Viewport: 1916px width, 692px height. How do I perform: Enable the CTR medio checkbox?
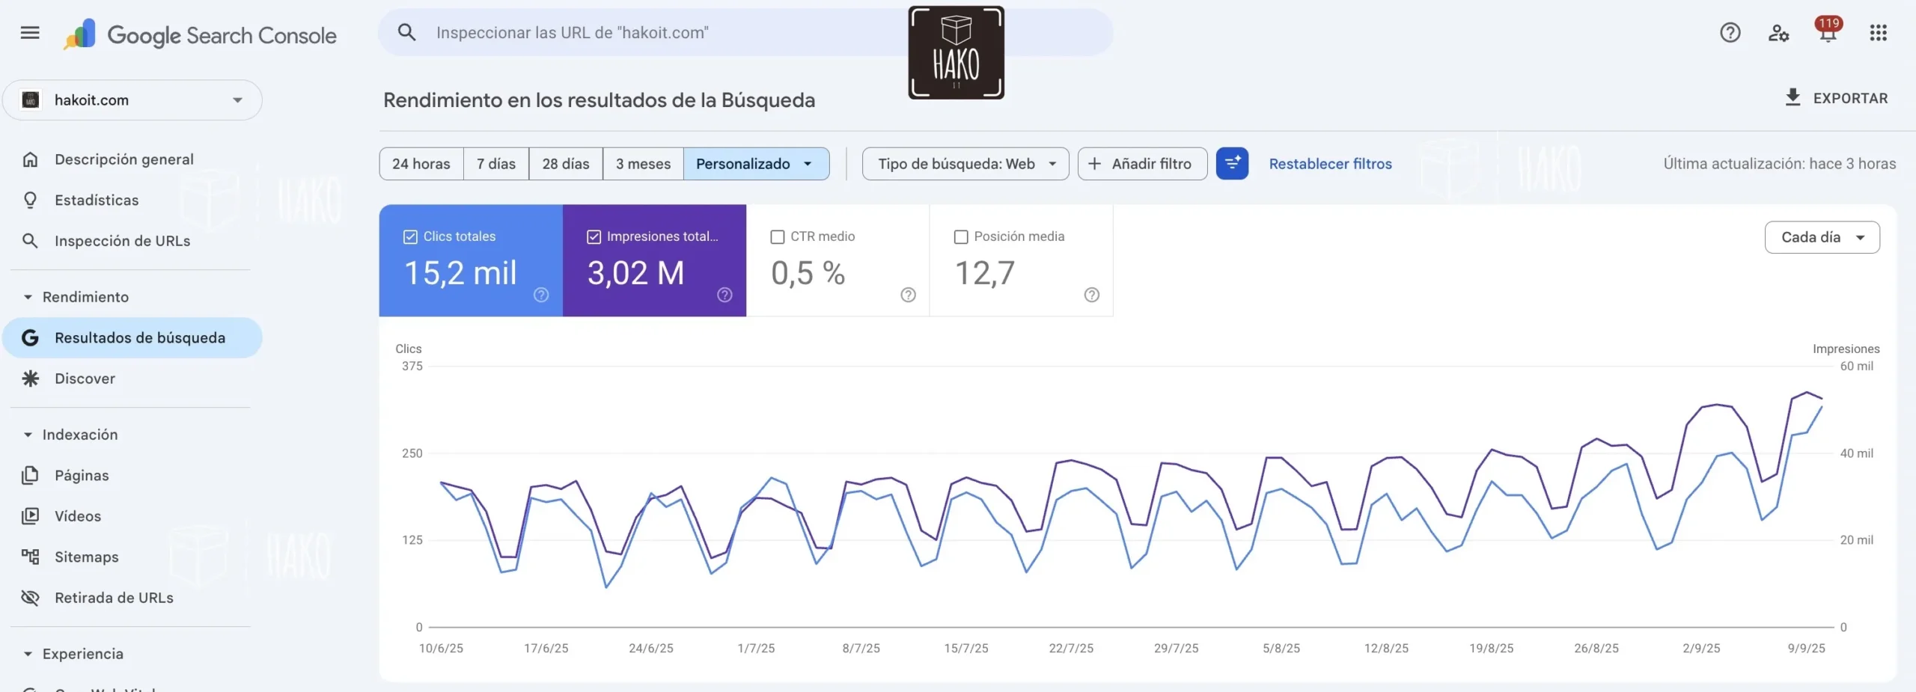click(x=778, y=237)
